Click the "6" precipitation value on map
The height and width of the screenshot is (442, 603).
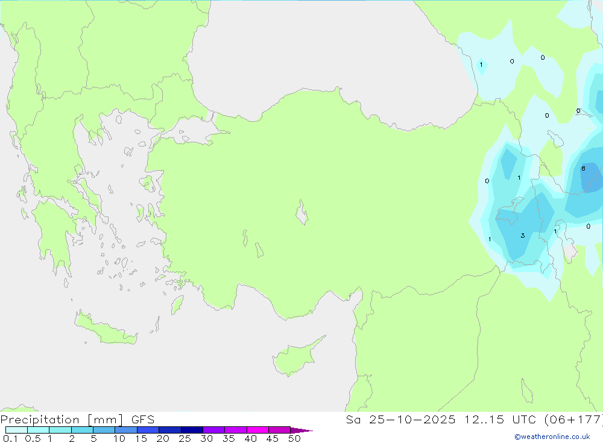click(583, 168)
